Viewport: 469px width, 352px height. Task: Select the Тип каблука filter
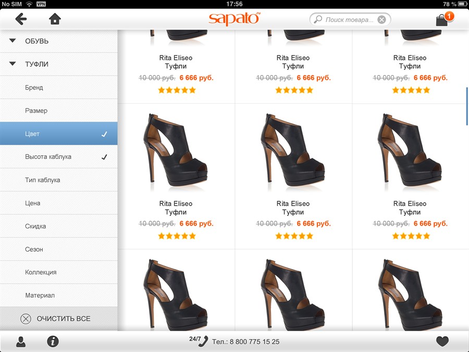point(43,180)
